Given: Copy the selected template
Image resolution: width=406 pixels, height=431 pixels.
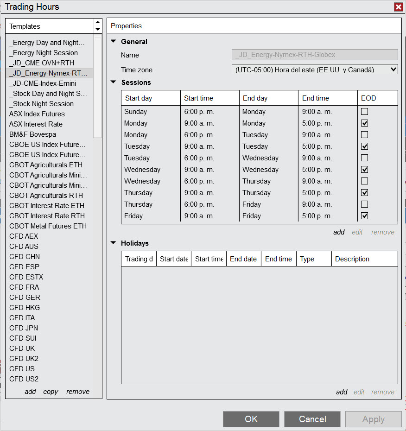Looking at the screenshot, I should click(51, 392).
